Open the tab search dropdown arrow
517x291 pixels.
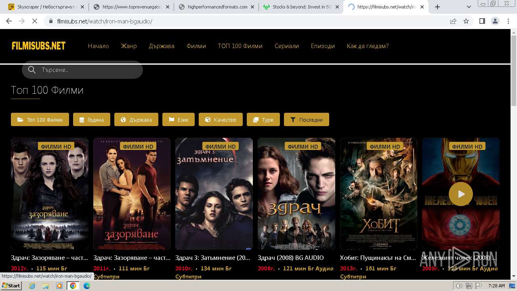(x=469, y=7)
